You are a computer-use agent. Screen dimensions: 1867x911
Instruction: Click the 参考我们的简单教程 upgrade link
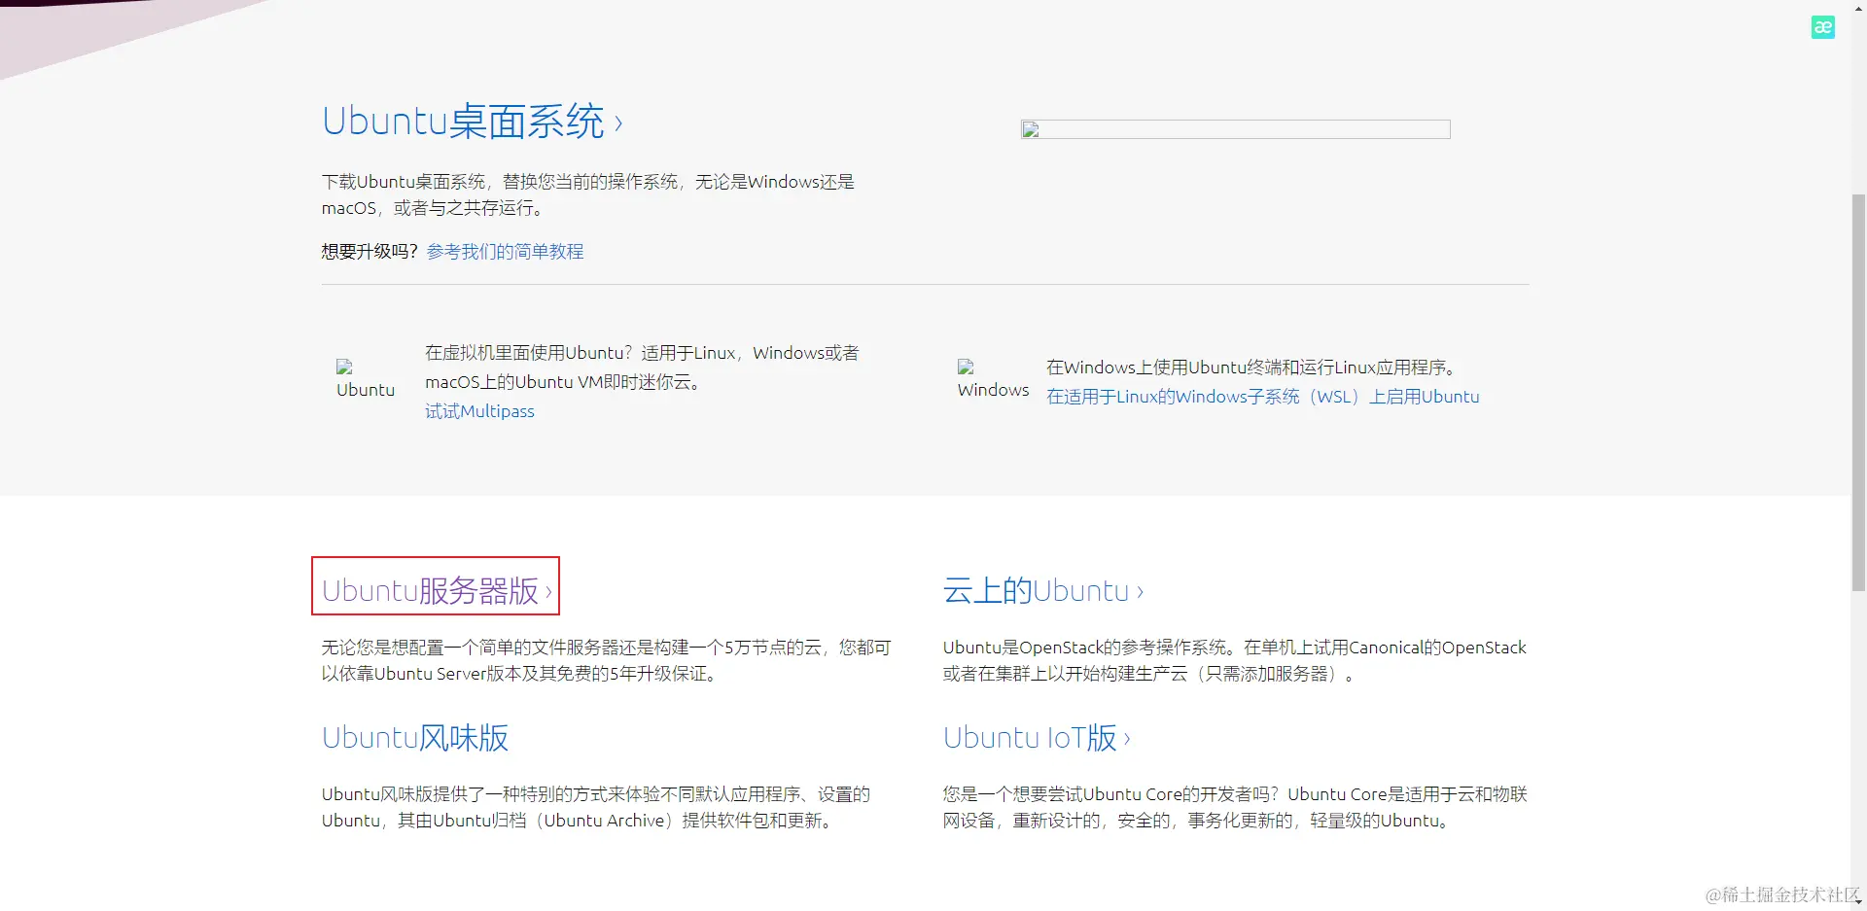tap(505, 252)
